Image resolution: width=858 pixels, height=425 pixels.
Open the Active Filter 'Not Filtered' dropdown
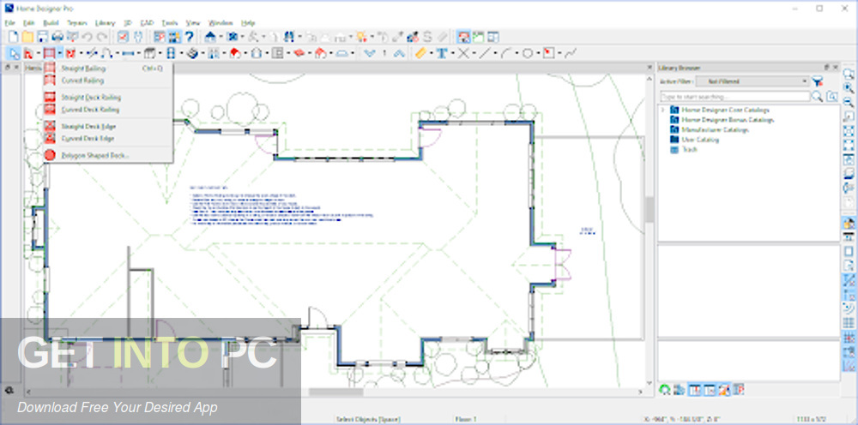coord(752,81)
